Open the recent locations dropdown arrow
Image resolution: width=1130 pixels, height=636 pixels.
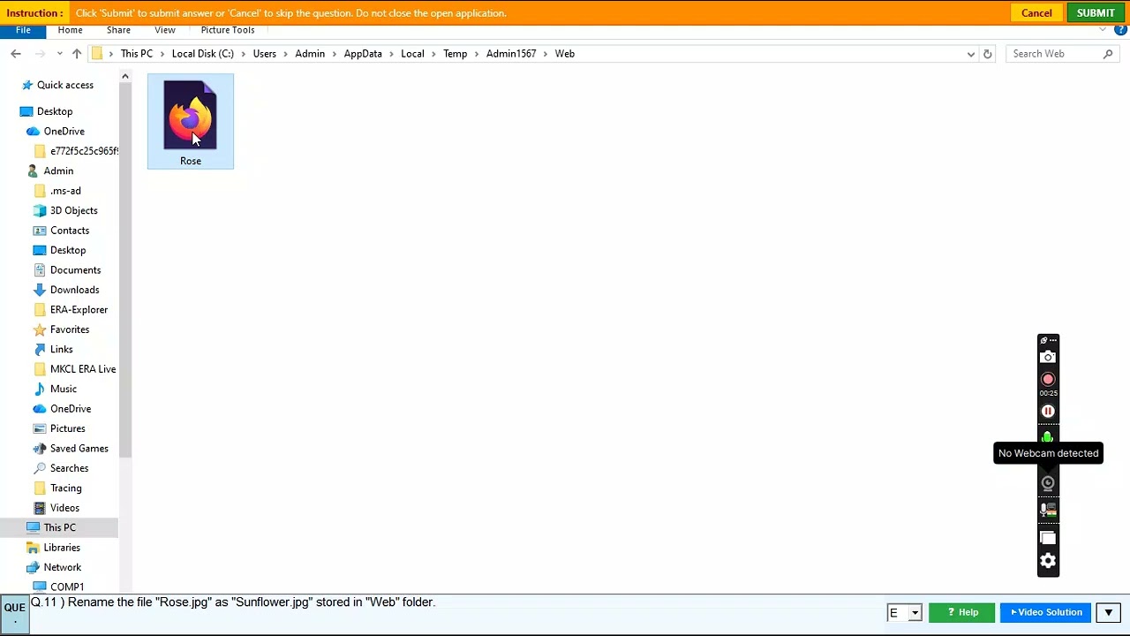pyautogui.click(x=59, y=54)
